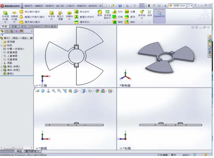The width and height of the screenshot is (214, 158).
Task: Open the Hole Wizard (異型孔精靈) tool
Action: coord(60,16)
